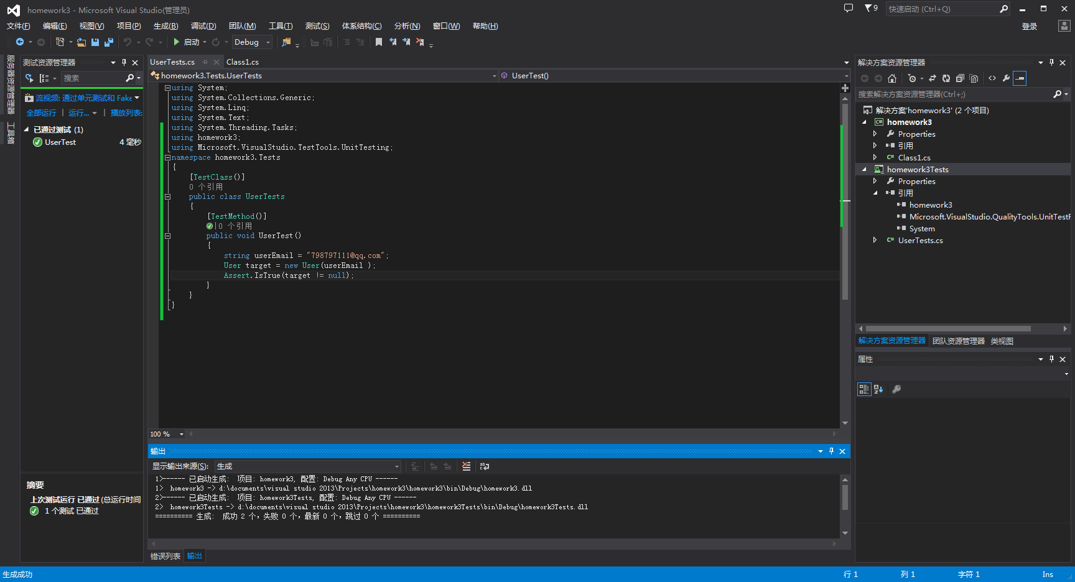Expand Class1.cs node in Solution Explorer
This screenshot has height=582, width=1075.
coord(875,158)
